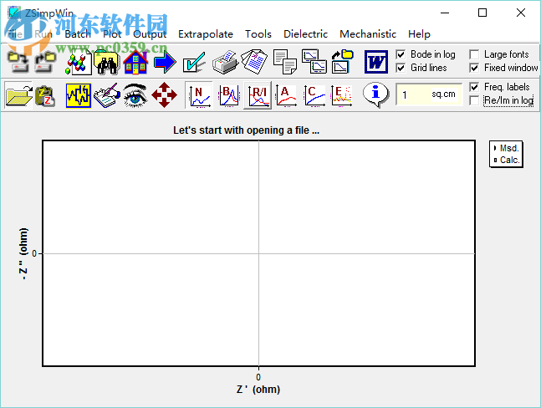Click the binoculars search icon
The width and height of the screenshot is (541, 408).
(x=106, y=63)
